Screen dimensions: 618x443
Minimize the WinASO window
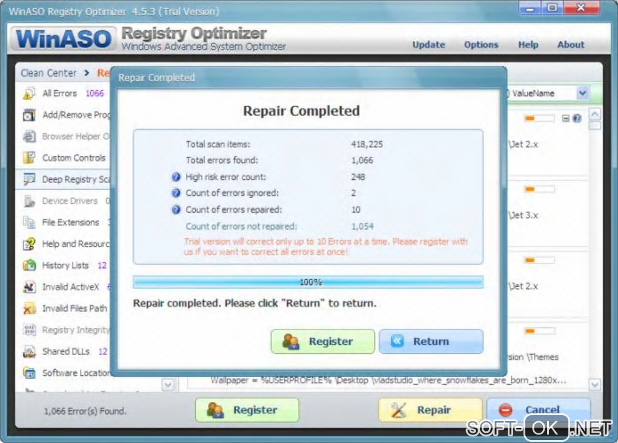pos(530,8)
